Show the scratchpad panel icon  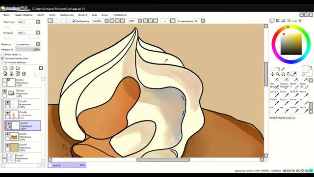(x=300, y=21)
